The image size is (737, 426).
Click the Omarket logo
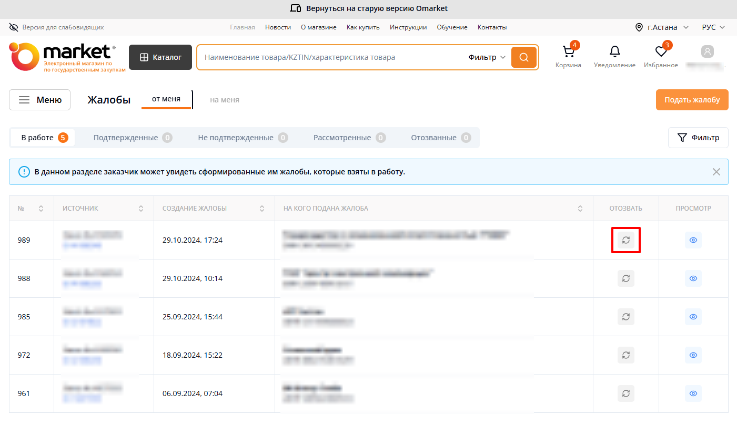pyautogui.click(x=62, y=57)
